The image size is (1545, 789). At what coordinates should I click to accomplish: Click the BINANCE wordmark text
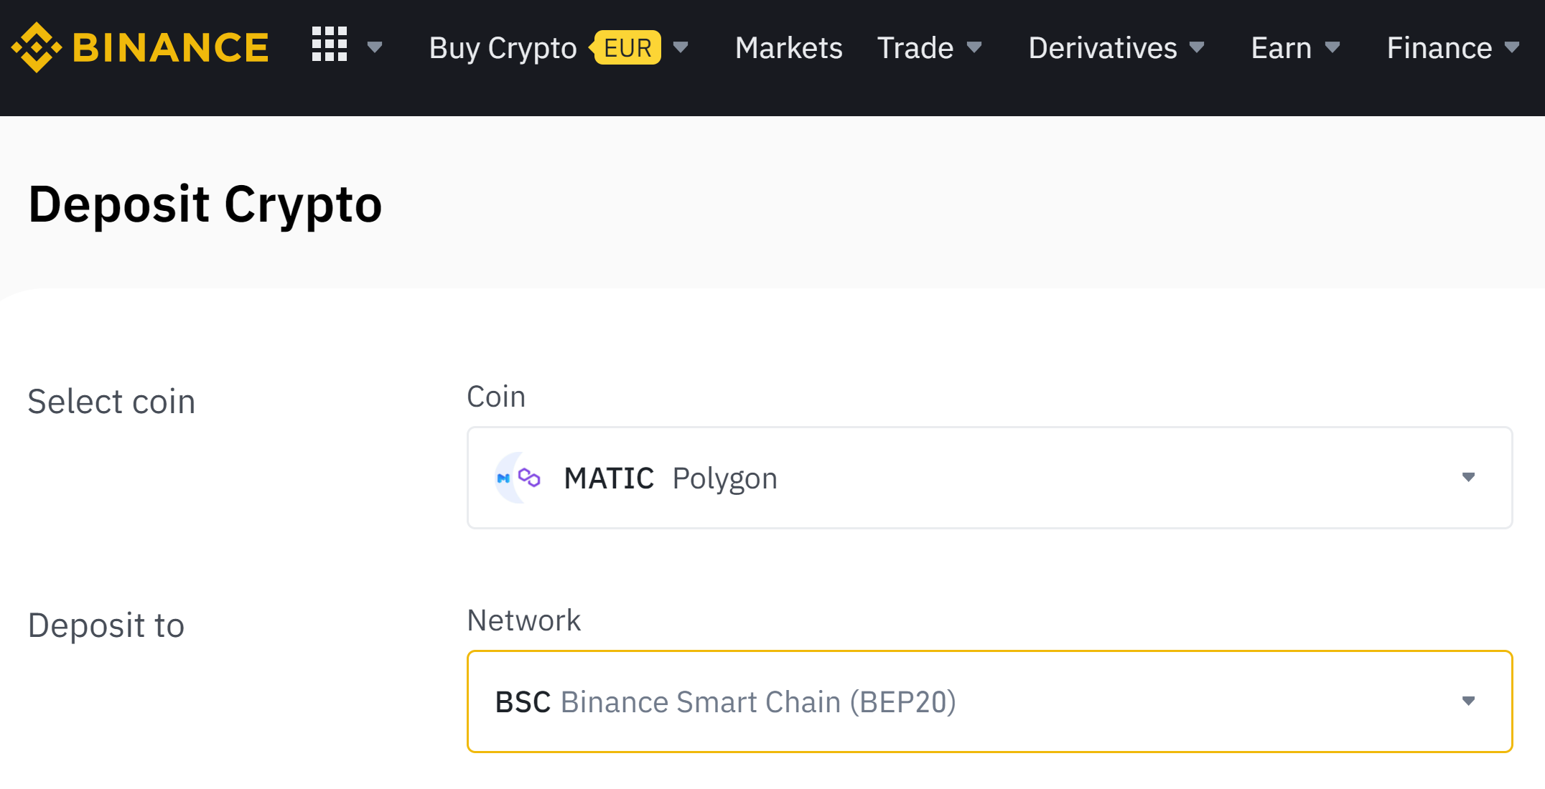pos(171,48)
